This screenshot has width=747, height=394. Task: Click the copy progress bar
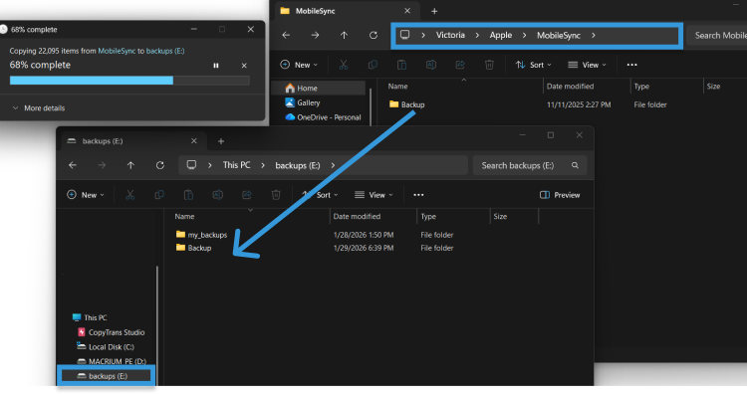pos(129,81)
